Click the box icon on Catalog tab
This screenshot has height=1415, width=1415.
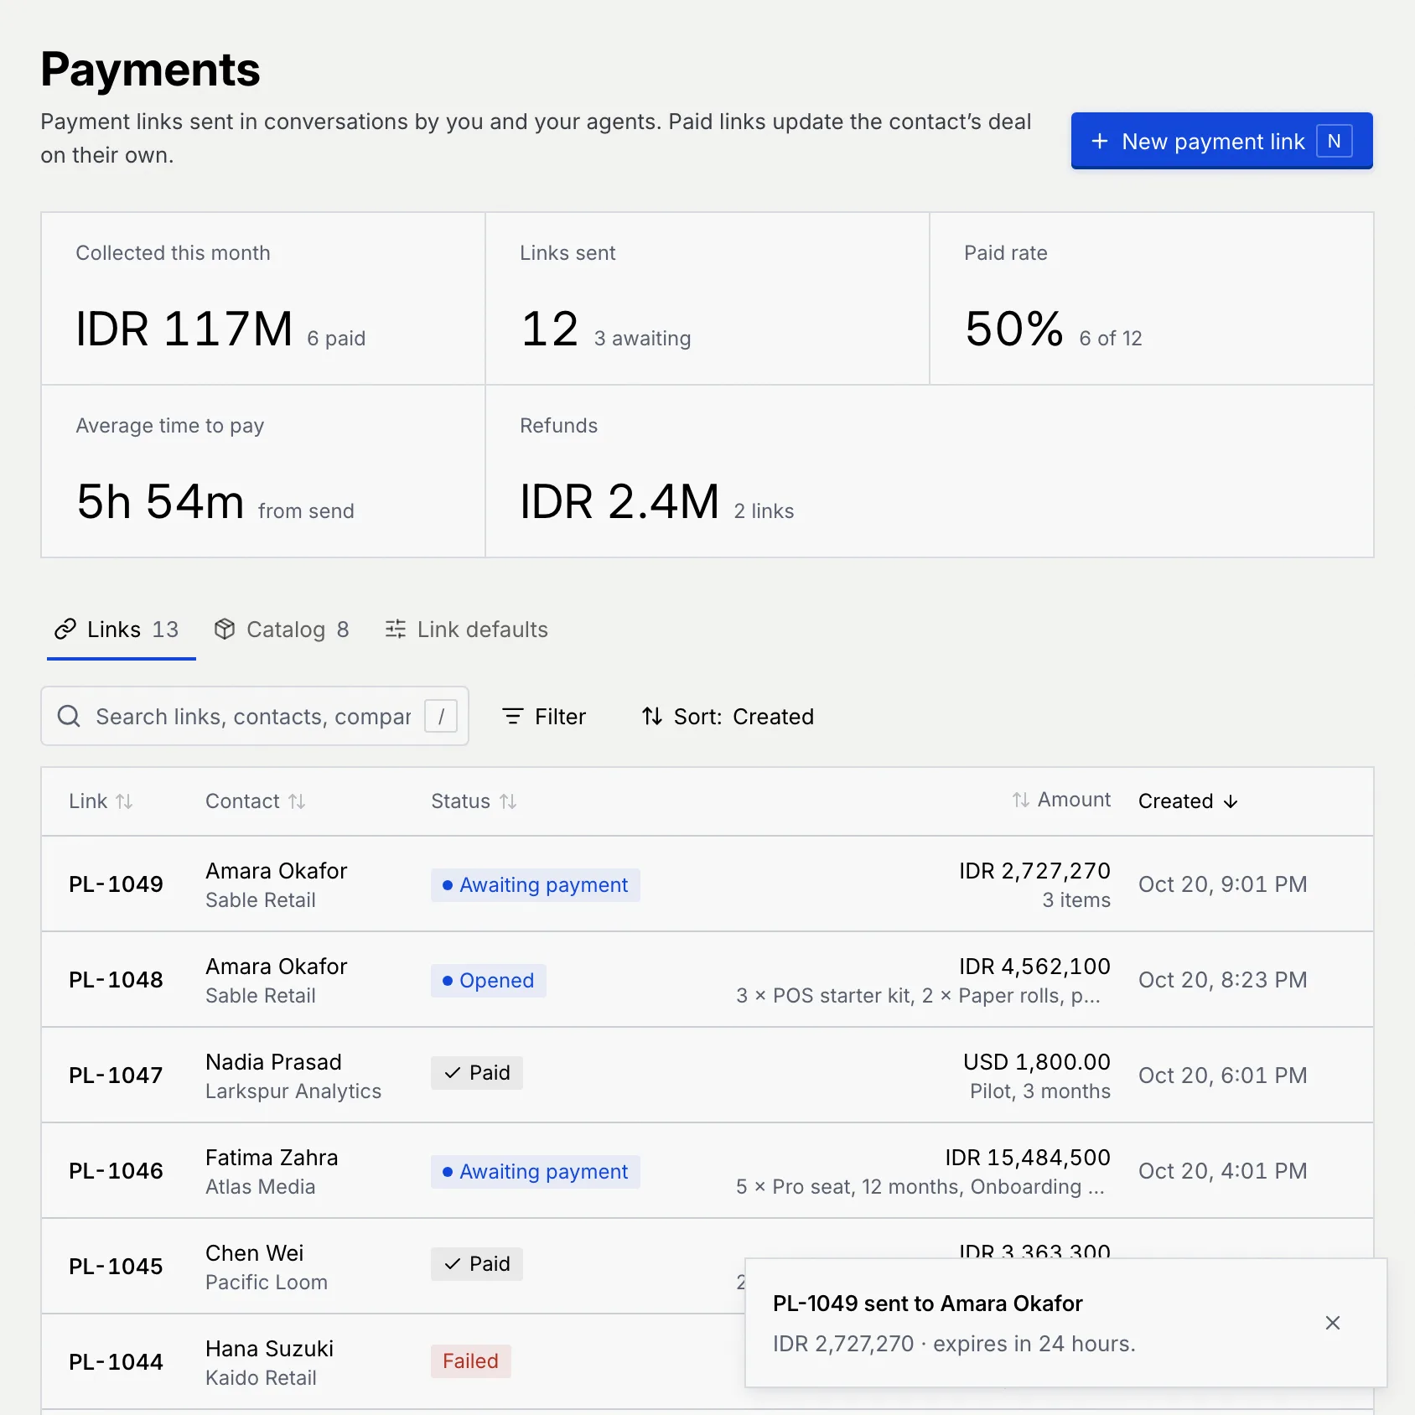tap(225, 630)
